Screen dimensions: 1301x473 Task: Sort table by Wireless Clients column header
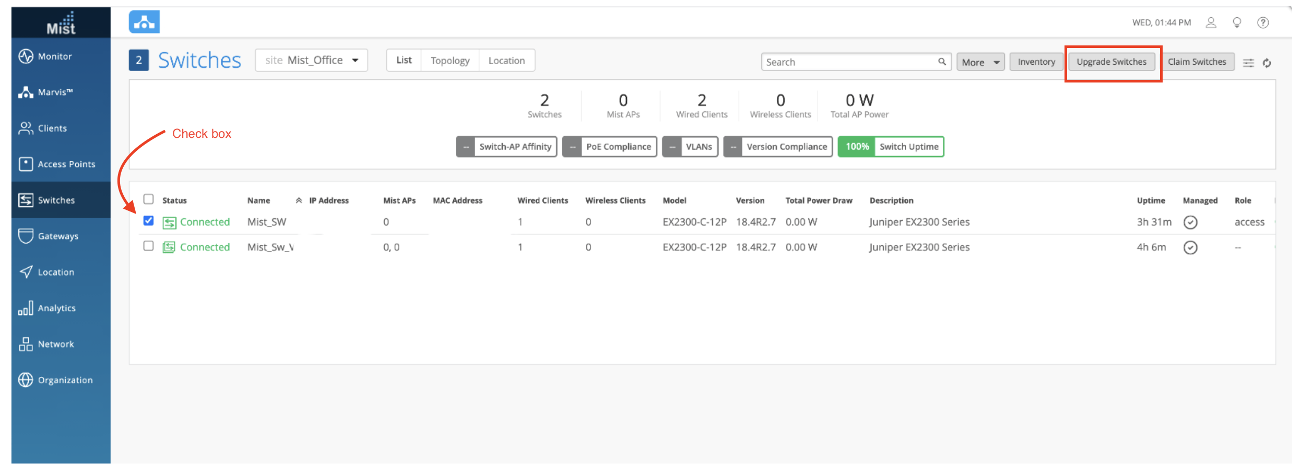click(616, 200)
